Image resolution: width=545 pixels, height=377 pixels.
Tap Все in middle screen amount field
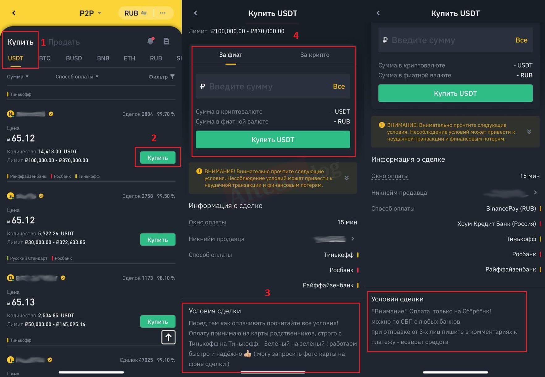(339, 86)
